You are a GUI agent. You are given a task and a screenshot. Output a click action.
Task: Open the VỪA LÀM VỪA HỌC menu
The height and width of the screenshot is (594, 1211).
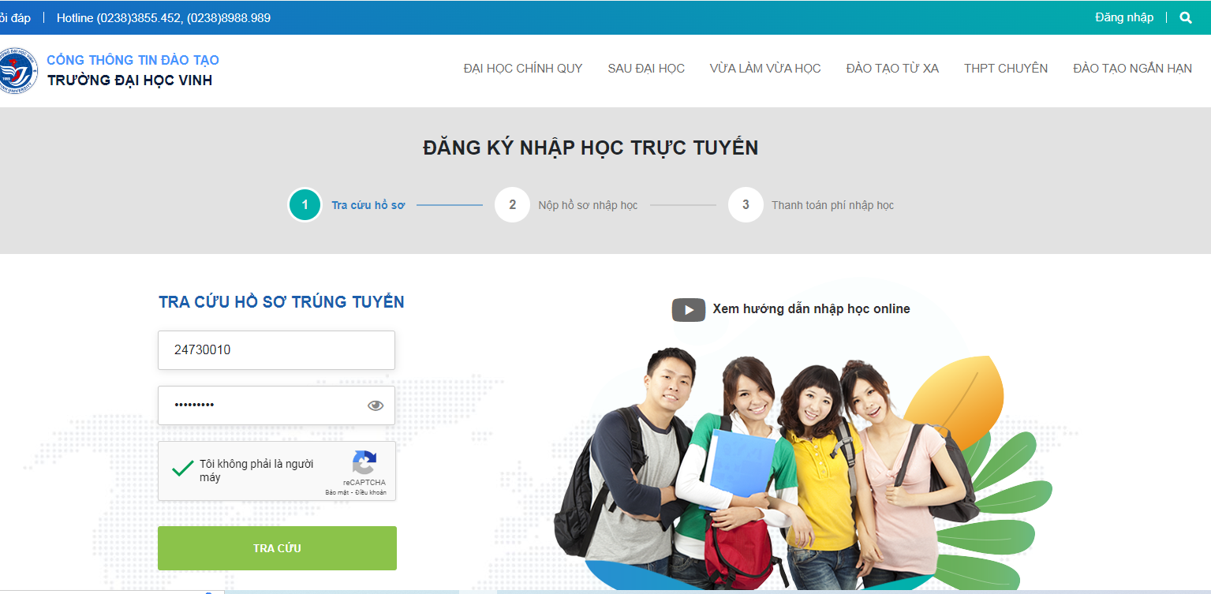point(765,69)
